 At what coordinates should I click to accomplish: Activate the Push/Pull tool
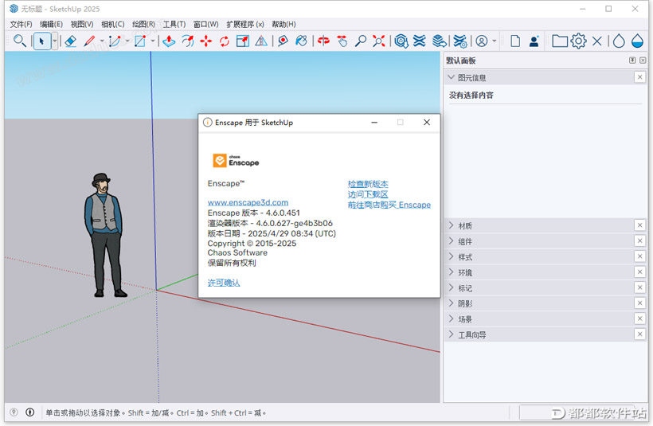pyautogui.click(x=169, y=41)
